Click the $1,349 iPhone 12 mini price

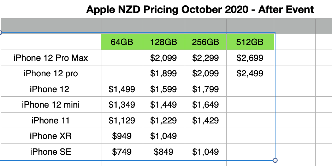pyautogui.click(x=122, y=105)
